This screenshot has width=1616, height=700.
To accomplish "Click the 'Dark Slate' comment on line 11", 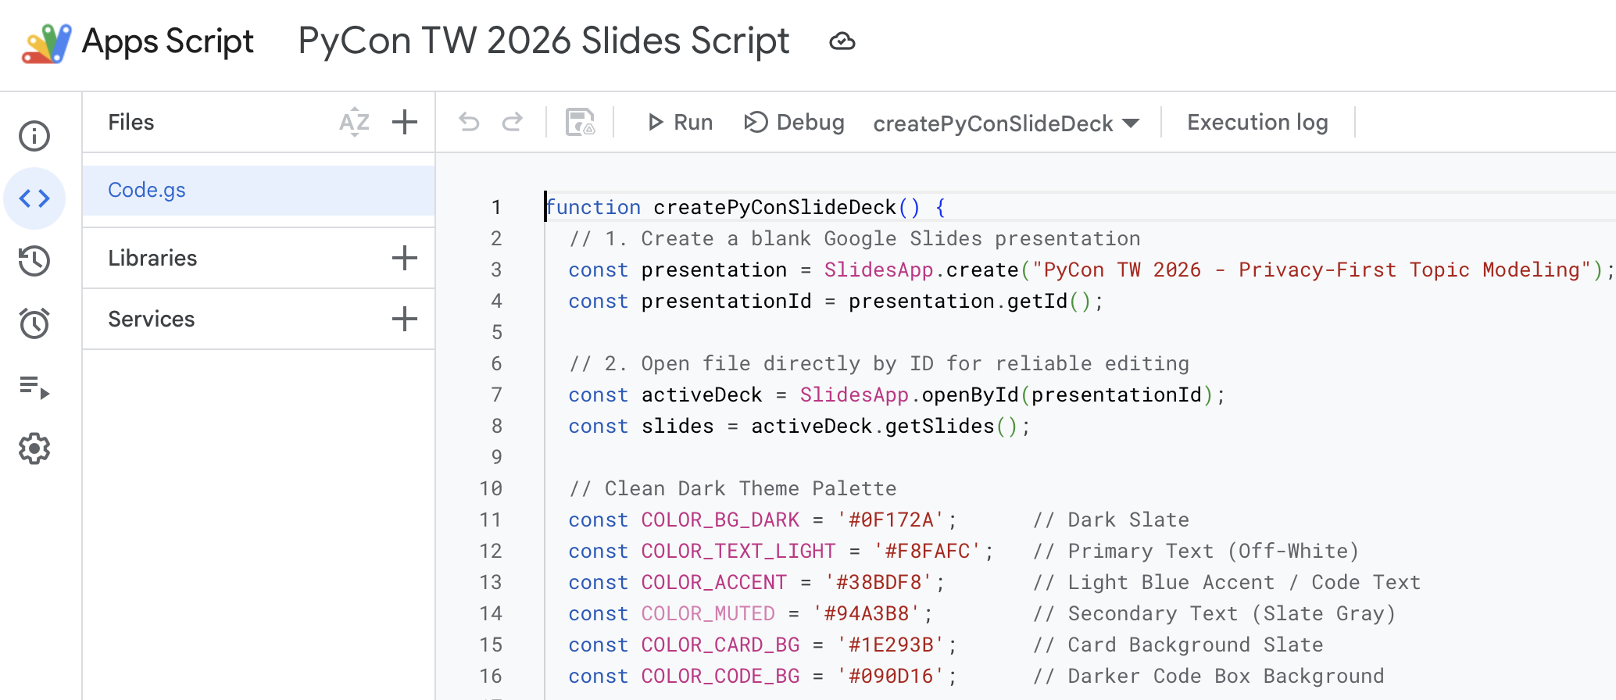I will point(1111,520).
